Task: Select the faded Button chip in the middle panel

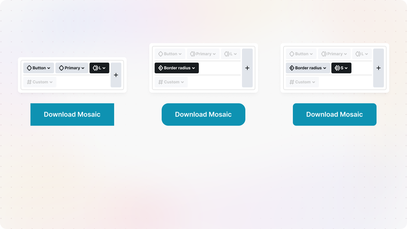Action: [x=170, y=54]
